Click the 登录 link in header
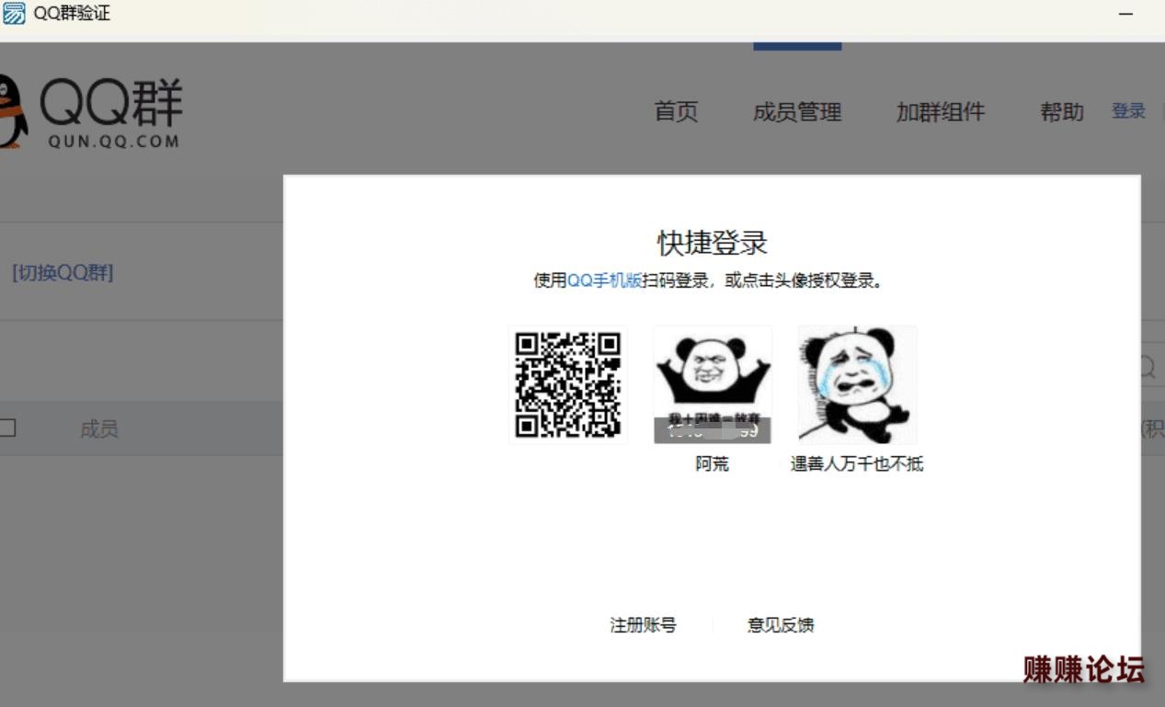The height and width of the screenshot is (707, 1165). (x=1128, y=111)
